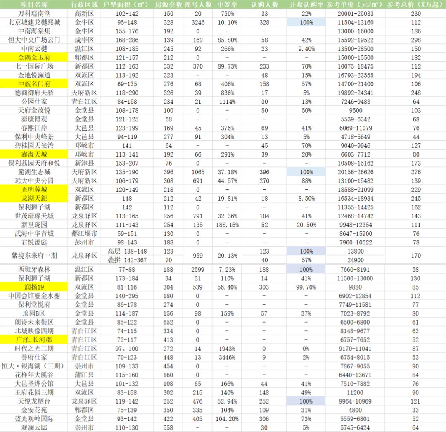Click the 188.15% winning rate cell
Screen dimensions: 446x432
[227, 225]
